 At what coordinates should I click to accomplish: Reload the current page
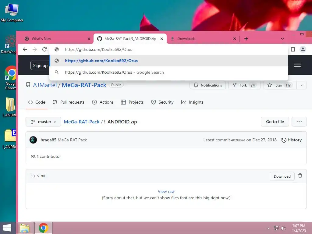[44, 49]
